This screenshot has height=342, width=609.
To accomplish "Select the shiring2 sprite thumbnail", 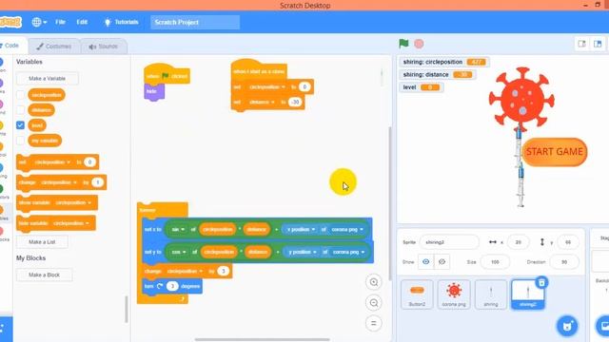I will click(528, 294).
